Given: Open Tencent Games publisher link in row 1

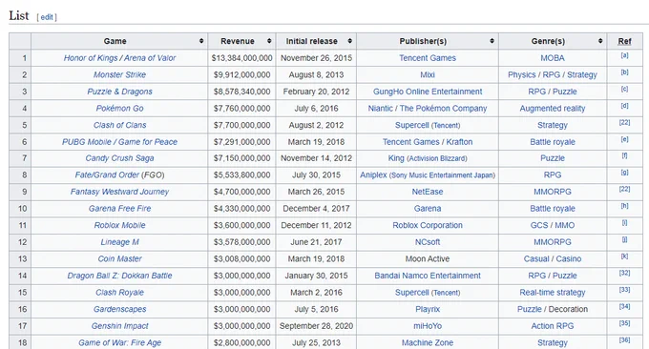Looking at the screenshot, I should pos(428,58).
